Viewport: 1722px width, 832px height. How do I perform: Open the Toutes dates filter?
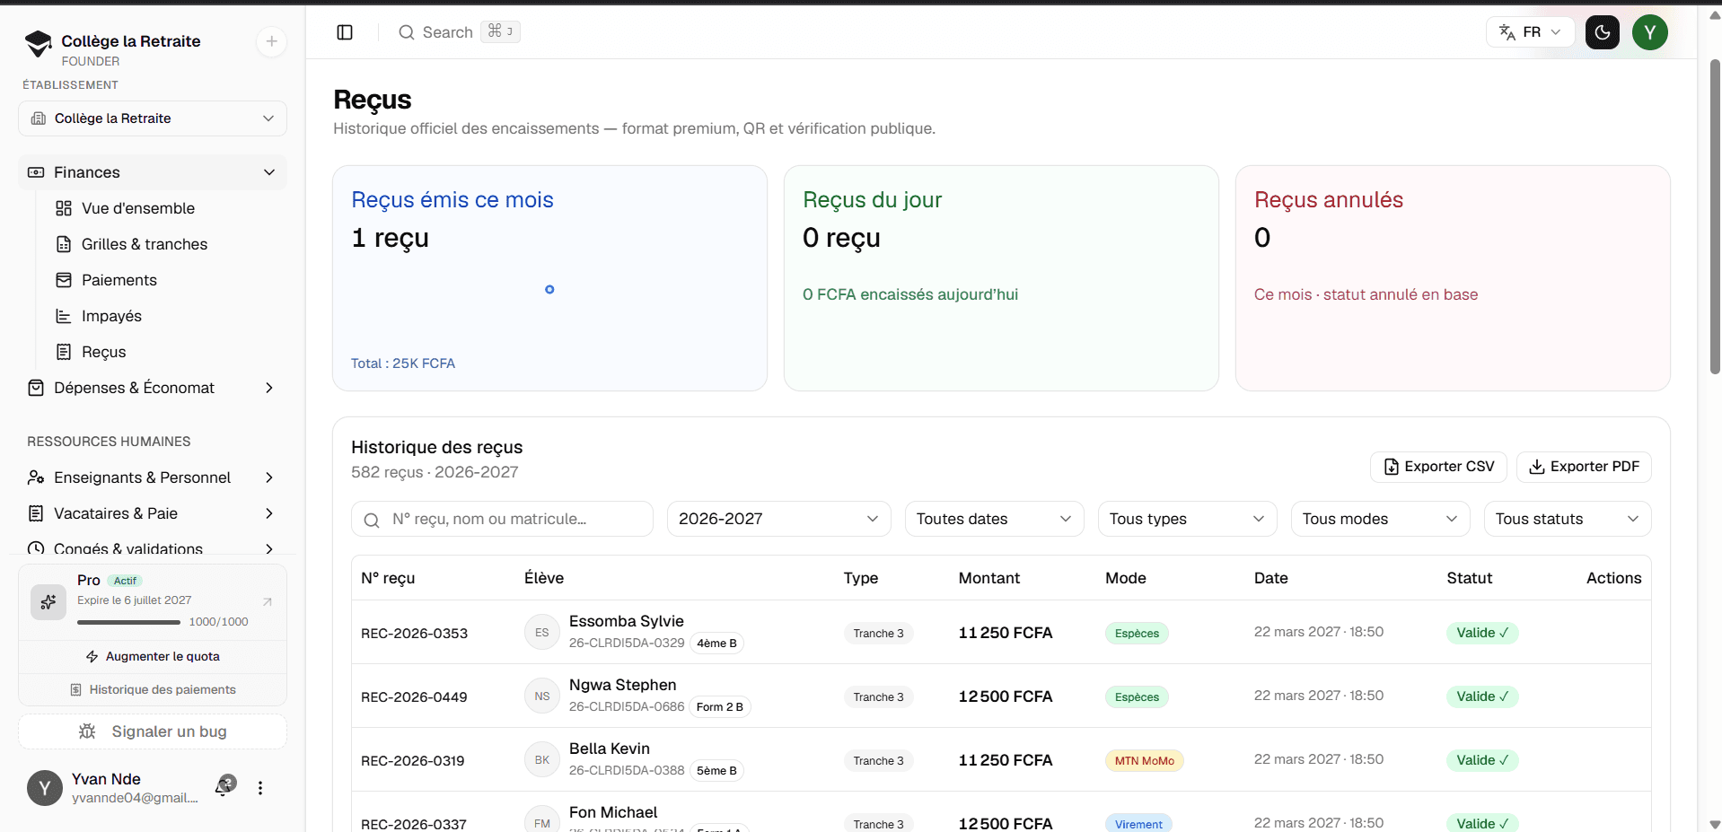tap(995, 519)
